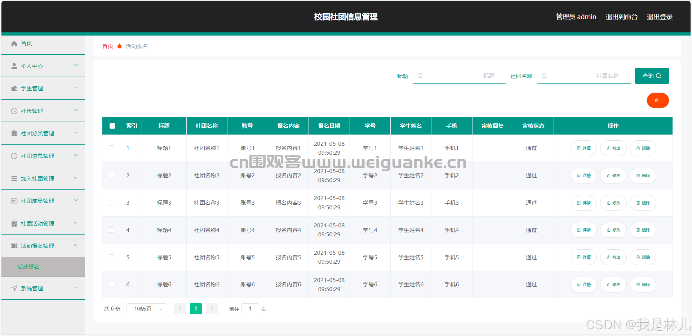Click the search icon in 标题 field
The height and width of the screenshot is (336, 692).
[x=420, y=76]
